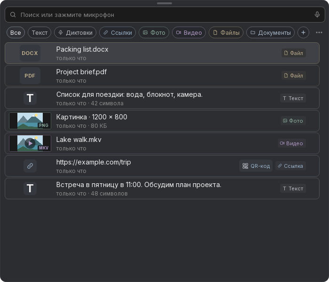Click the DOCX file type icon
Screen dimensions: 329x282
(30, 53)
